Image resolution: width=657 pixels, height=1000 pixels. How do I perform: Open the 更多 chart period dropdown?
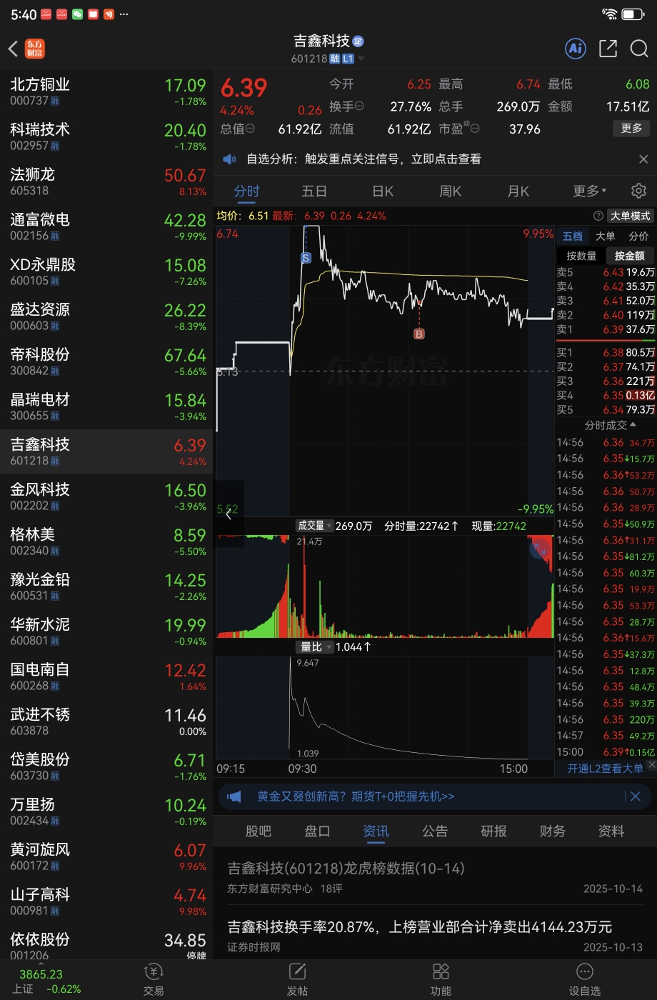point(590,191)
